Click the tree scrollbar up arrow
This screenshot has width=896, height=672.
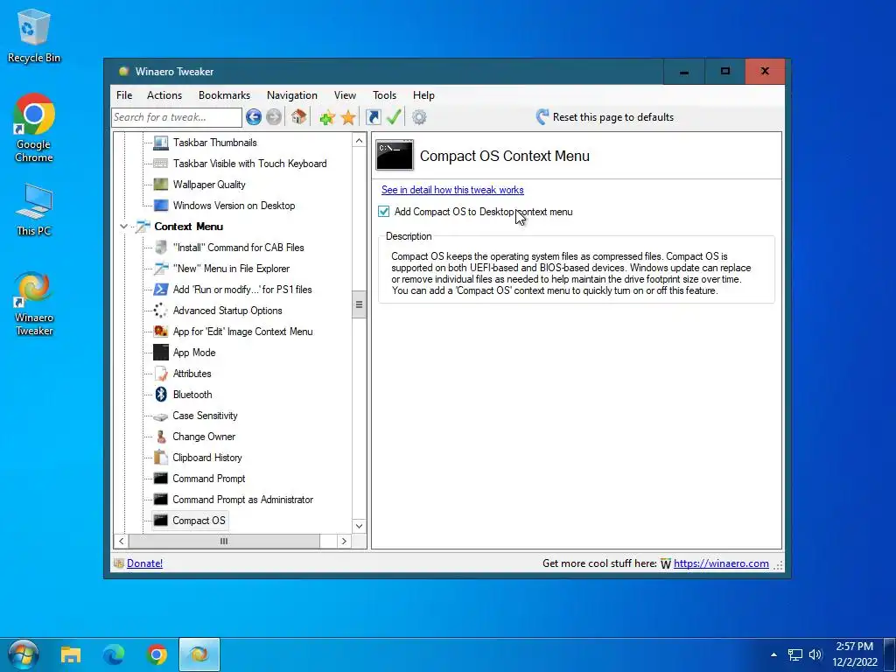[x=359, y=141]
